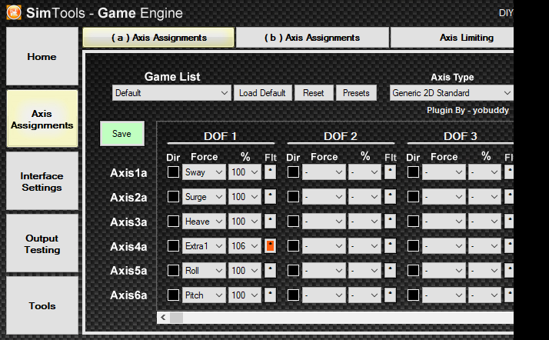Open Axis2a DOF 2 force dropdown
The height and width of the screenshot is (340, 549).
[324, 196]
